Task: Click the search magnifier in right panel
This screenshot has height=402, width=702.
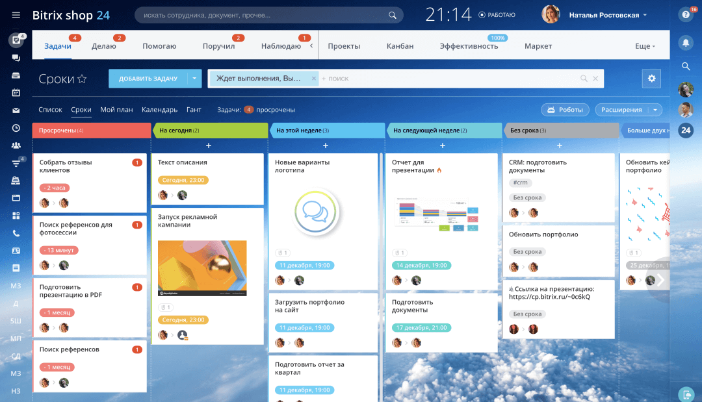Action: pos(686,66)
